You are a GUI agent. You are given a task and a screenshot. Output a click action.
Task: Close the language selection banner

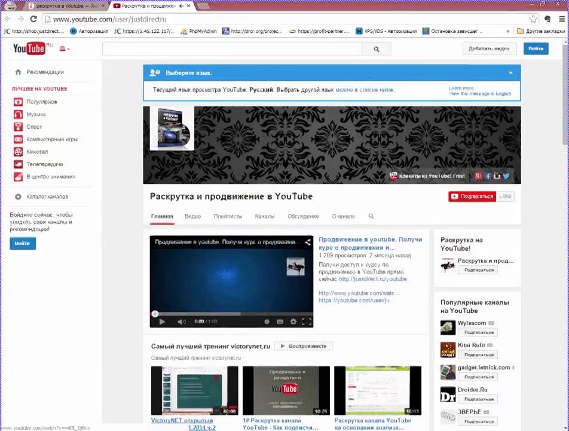coord(510,72)
